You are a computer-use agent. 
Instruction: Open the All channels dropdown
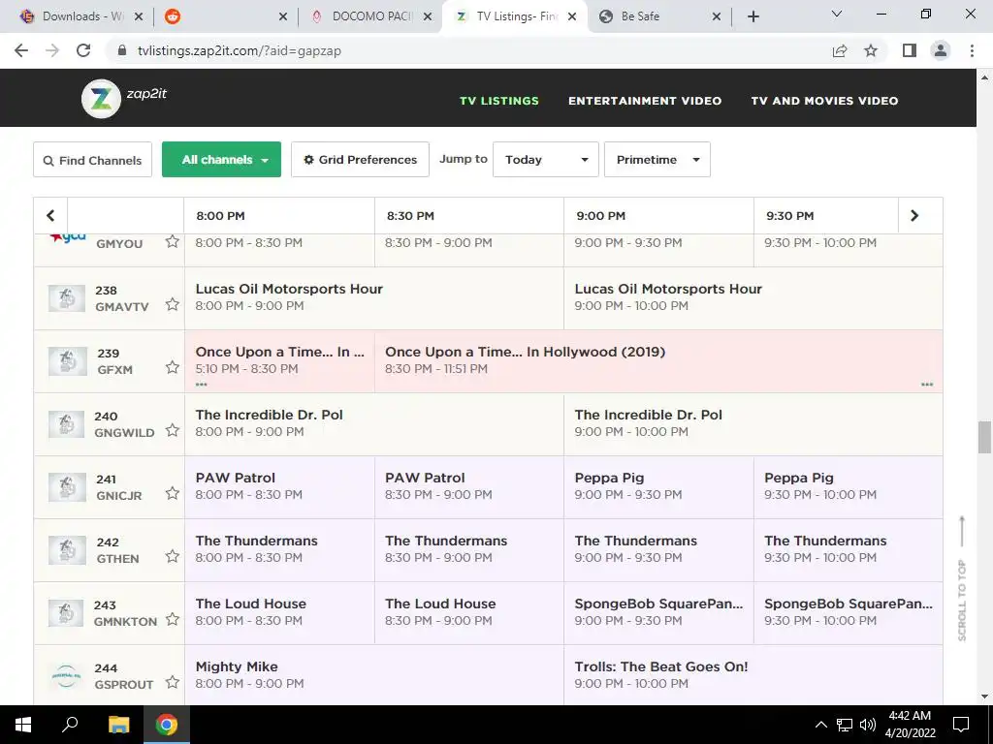tap(221, 160)
